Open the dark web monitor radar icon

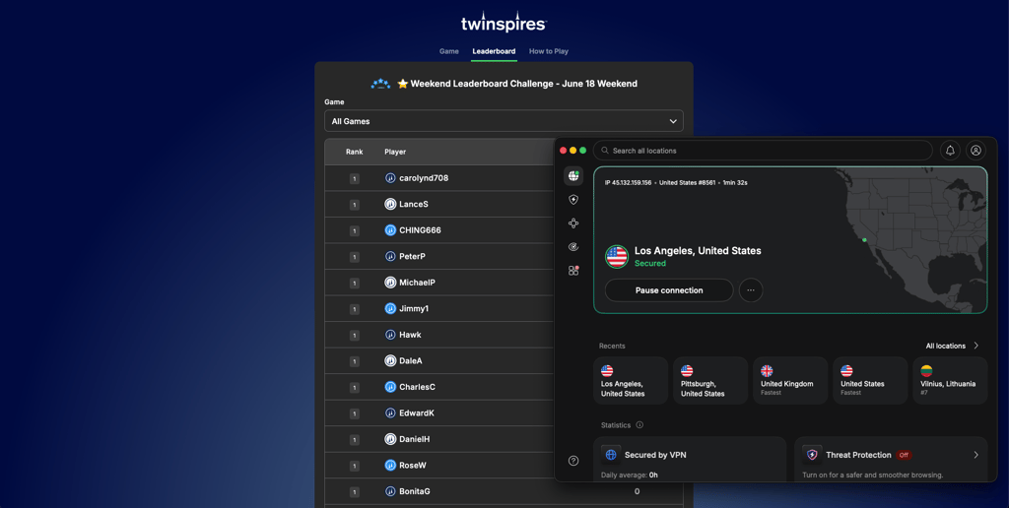[x=573, y=247]
